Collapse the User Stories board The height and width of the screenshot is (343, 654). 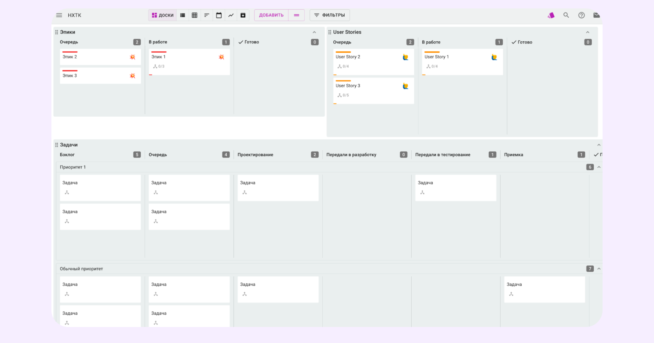point(588,32)
